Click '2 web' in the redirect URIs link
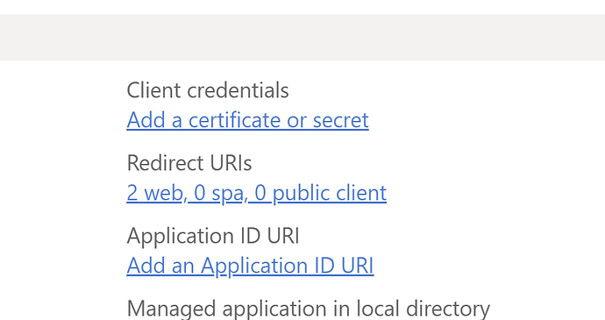This screenshot has height=320, width=605. [x=154, y=193]
